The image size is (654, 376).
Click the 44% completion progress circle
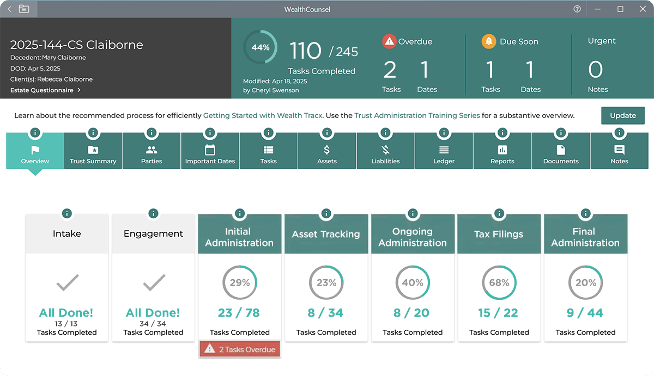coord(260,47)
